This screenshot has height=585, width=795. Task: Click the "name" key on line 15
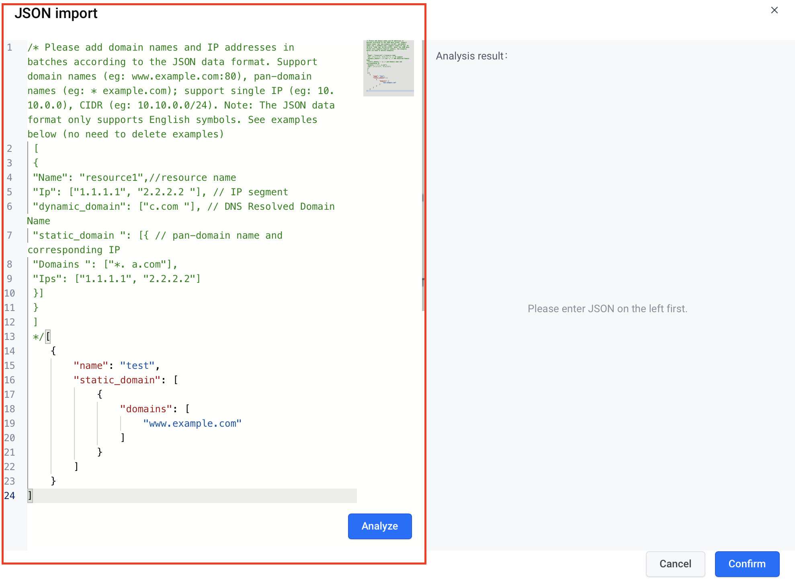91,365
